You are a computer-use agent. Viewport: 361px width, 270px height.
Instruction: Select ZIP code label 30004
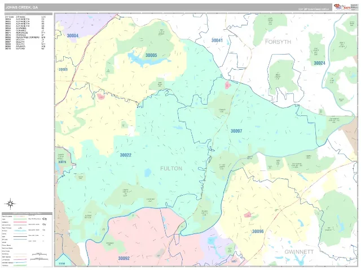coord(73,35)
